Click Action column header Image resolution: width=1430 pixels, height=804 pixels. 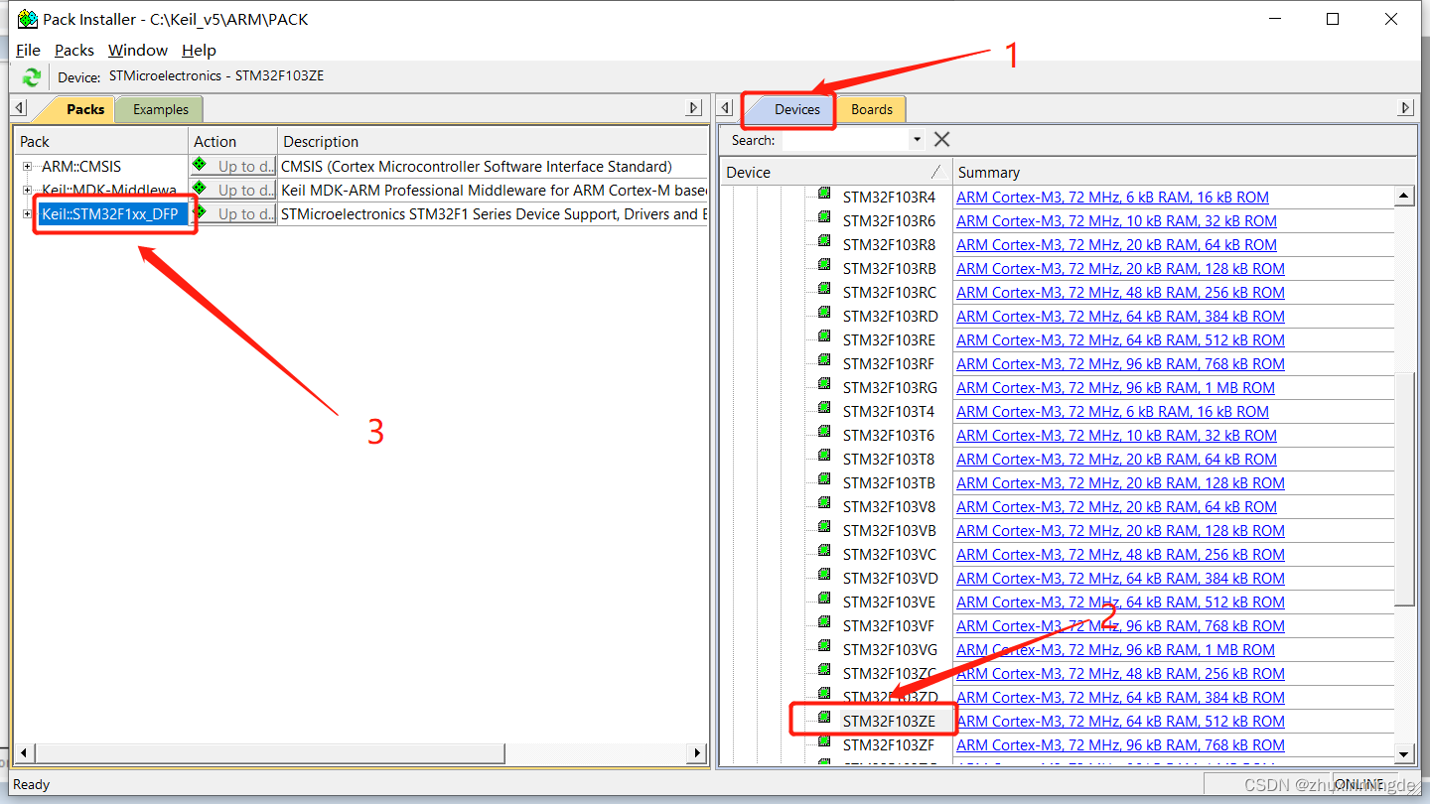click(x=232, y=141)
